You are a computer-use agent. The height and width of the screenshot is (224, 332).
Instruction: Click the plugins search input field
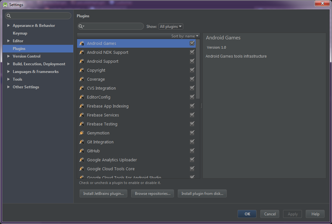tap(111, 26)
